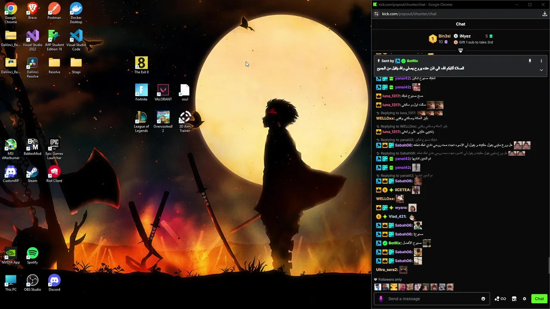Viewport: 550px width, 309px height.
Task: Collapse the gift leaderboard arrow
Action: click(x=461, y=51)
